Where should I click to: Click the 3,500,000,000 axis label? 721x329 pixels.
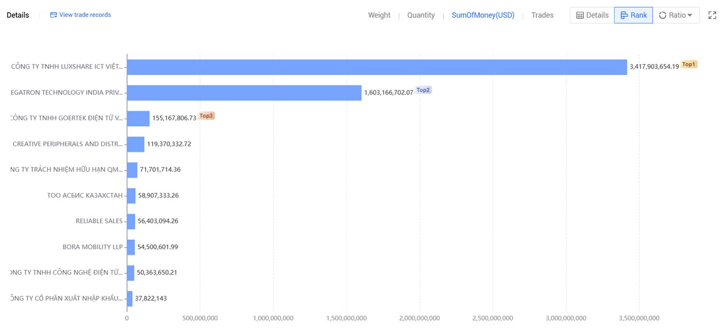pos(639,318)
